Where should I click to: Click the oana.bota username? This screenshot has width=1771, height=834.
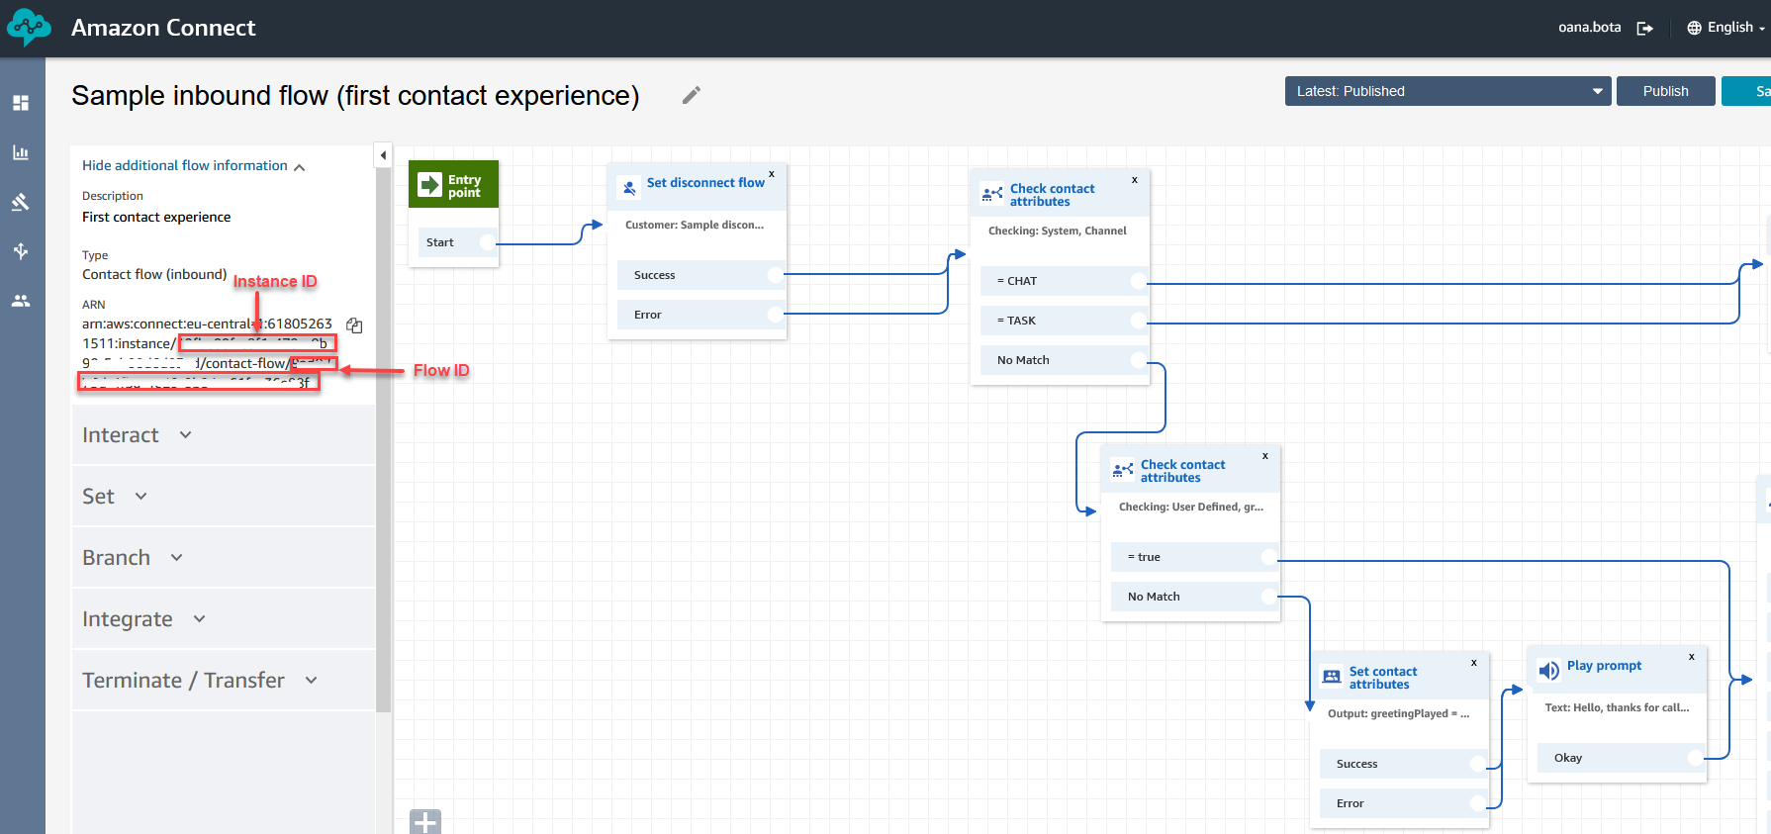(1590, 28)
